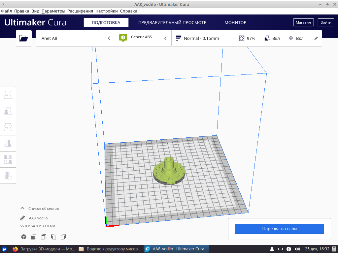Viewport: 338px width, 253px height.
Task: Click the network icon in system tray
Action: pyautogui.click(x=281, y=249)
